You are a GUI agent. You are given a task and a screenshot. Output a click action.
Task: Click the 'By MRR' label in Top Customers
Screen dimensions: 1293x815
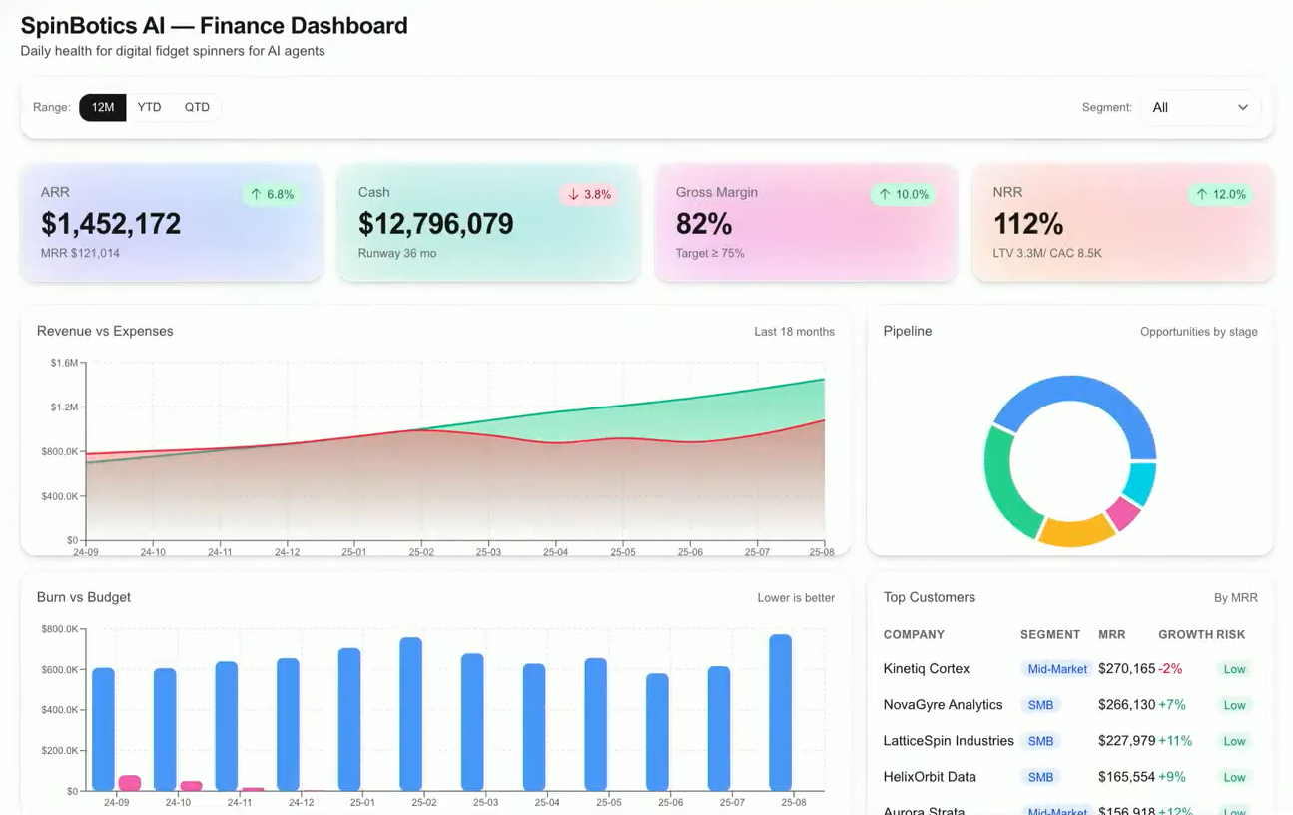(x=1236, y=598)
